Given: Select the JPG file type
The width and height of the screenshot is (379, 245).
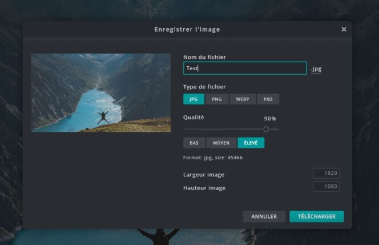Looking at the screenshot, I should [193, 99].
